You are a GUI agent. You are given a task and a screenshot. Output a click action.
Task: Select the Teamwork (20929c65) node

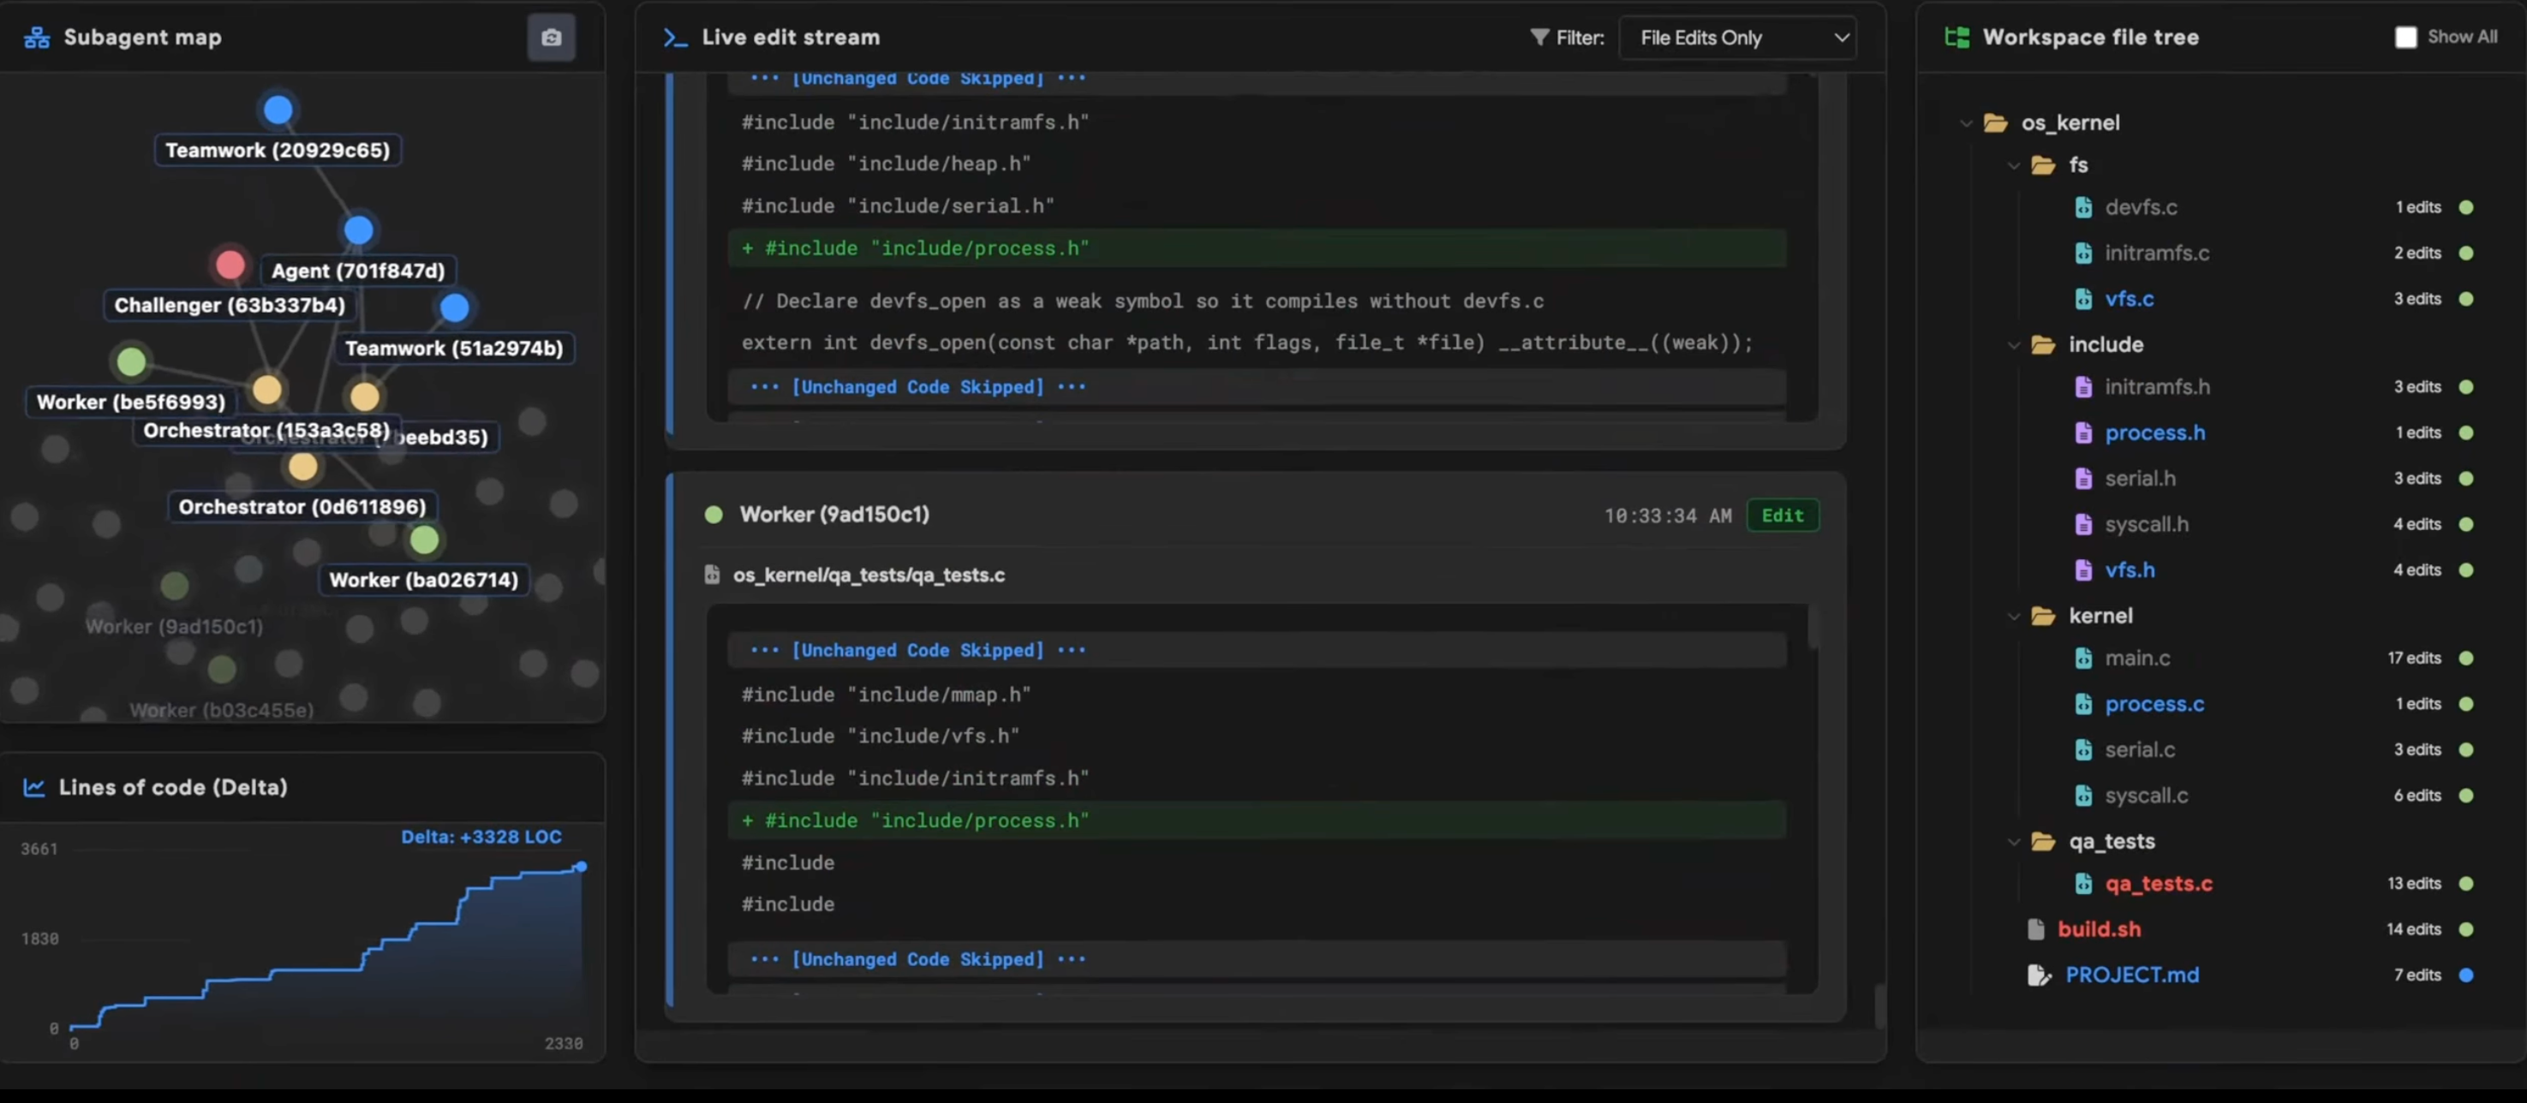[278, 150]
